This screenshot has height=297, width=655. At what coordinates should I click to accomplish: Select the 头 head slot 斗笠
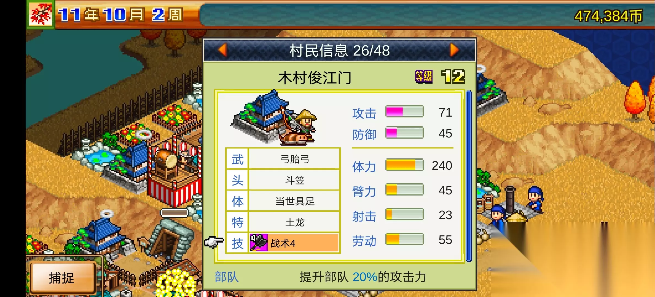[283, 180]
